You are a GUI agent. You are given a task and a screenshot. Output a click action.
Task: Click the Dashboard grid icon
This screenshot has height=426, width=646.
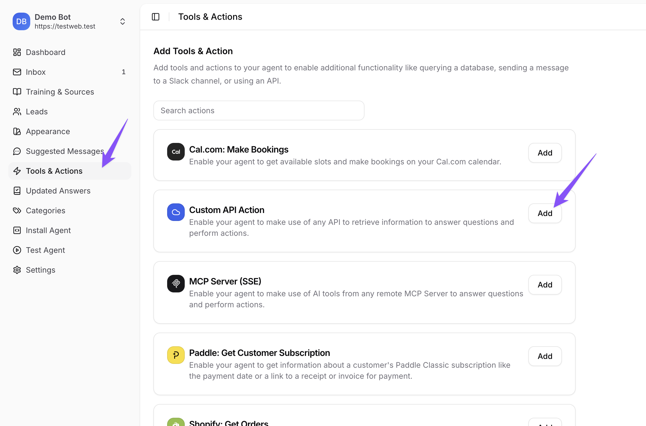click(17, 52)
